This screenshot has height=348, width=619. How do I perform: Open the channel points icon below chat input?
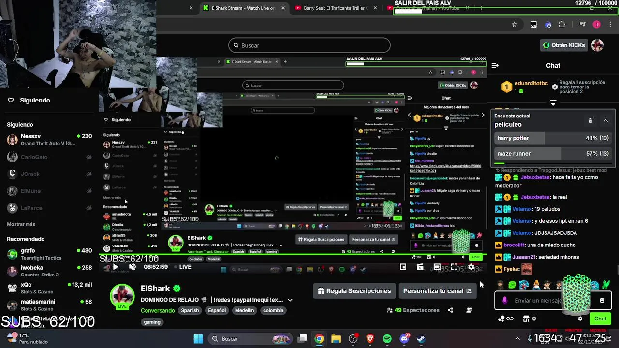pos(505,319)
